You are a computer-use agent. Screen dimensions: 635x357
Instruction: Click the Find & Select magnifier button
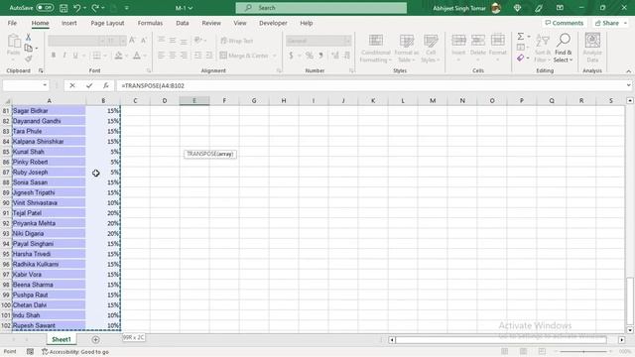point(563,48)
